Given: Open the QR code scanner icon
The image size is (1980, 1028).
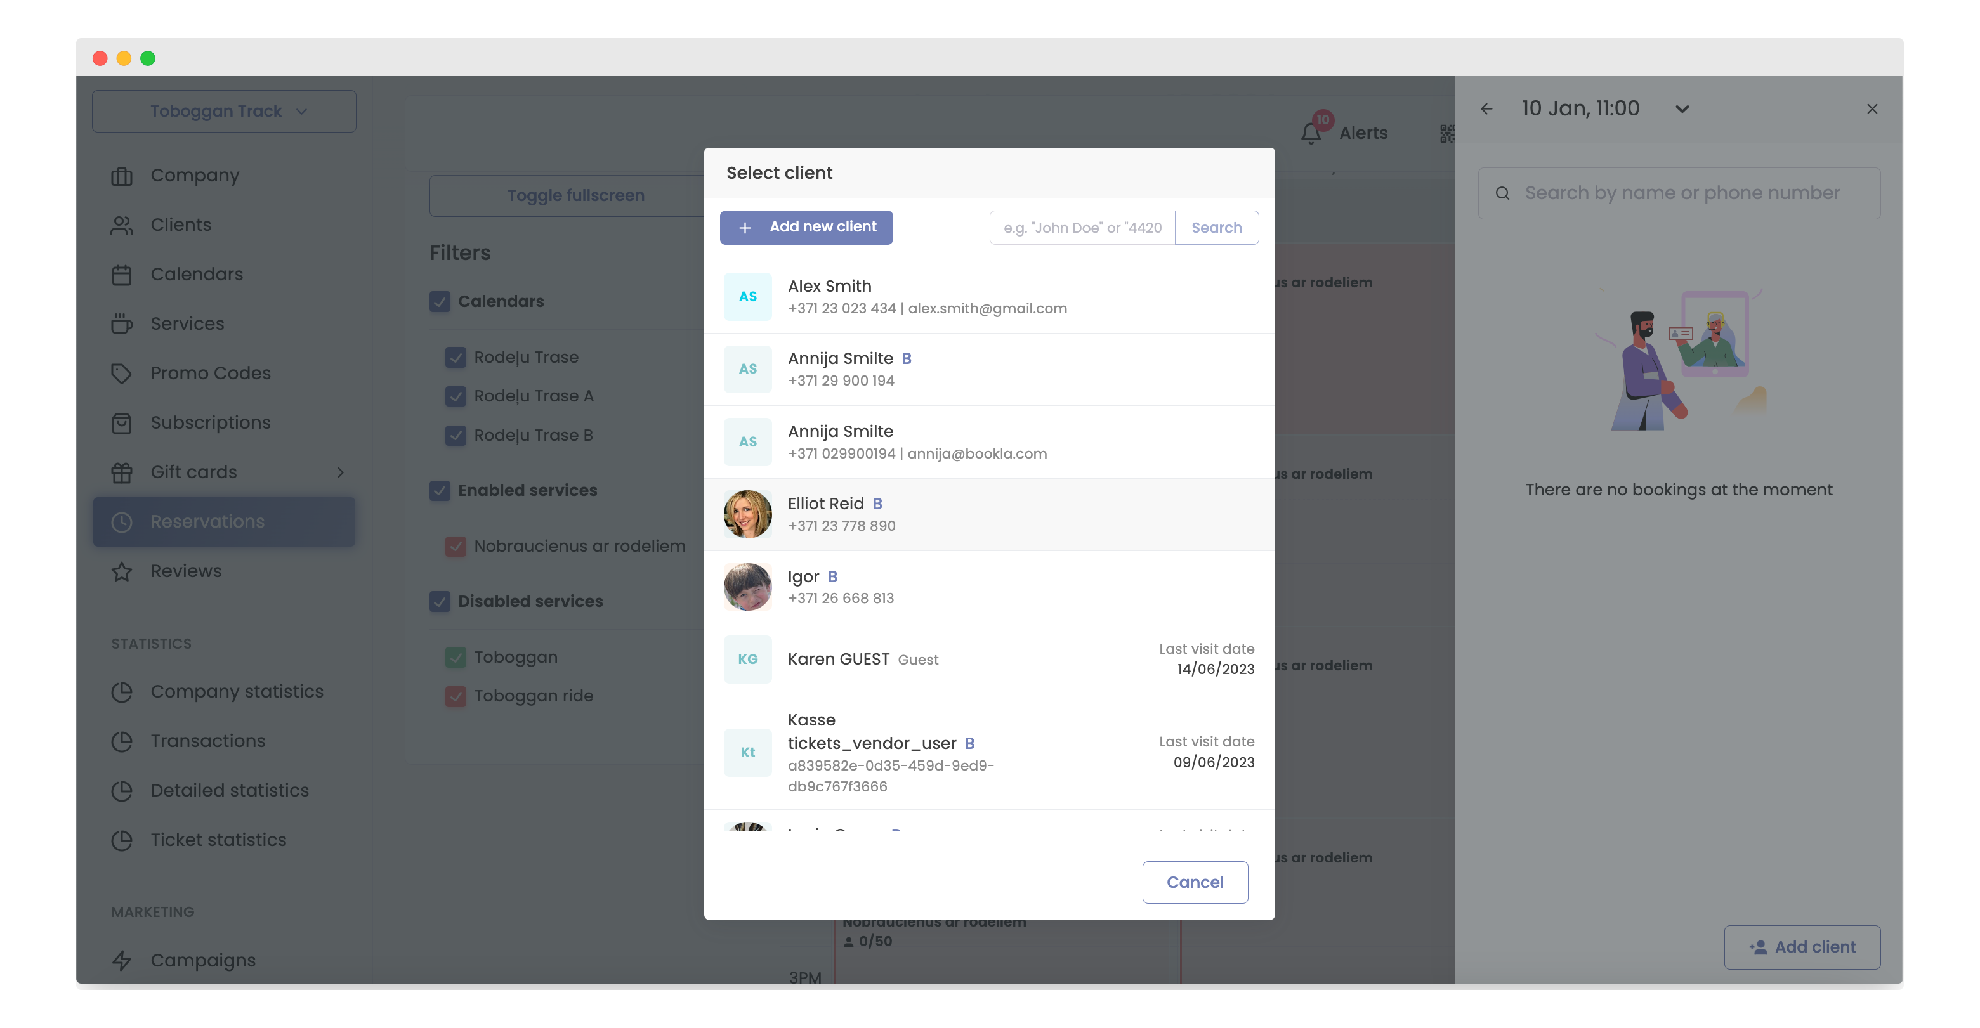Looking at the screenshot, I should pos(1446,134).
